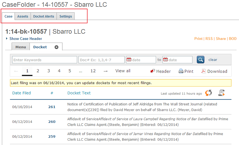Go to docket page 3

click(49, 71)
